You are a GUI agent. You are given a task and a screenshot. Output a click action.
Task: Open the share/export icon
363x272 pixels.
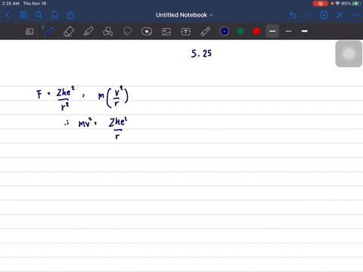pyautogui.click(x=70, y=15)
